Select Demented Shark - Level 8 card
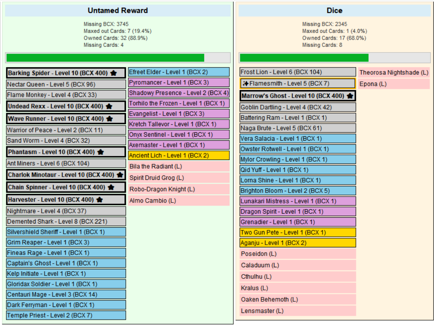This screenshot has height=330, width=434. pos(66,222)
